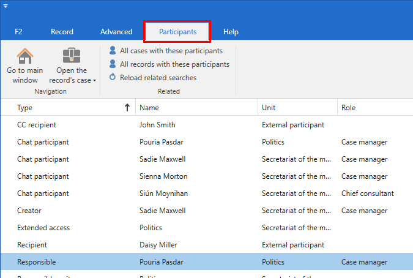This screenshot has height=278, width=413.
Task: Click the All cases with these participants icon
Action: pos(113,51)
